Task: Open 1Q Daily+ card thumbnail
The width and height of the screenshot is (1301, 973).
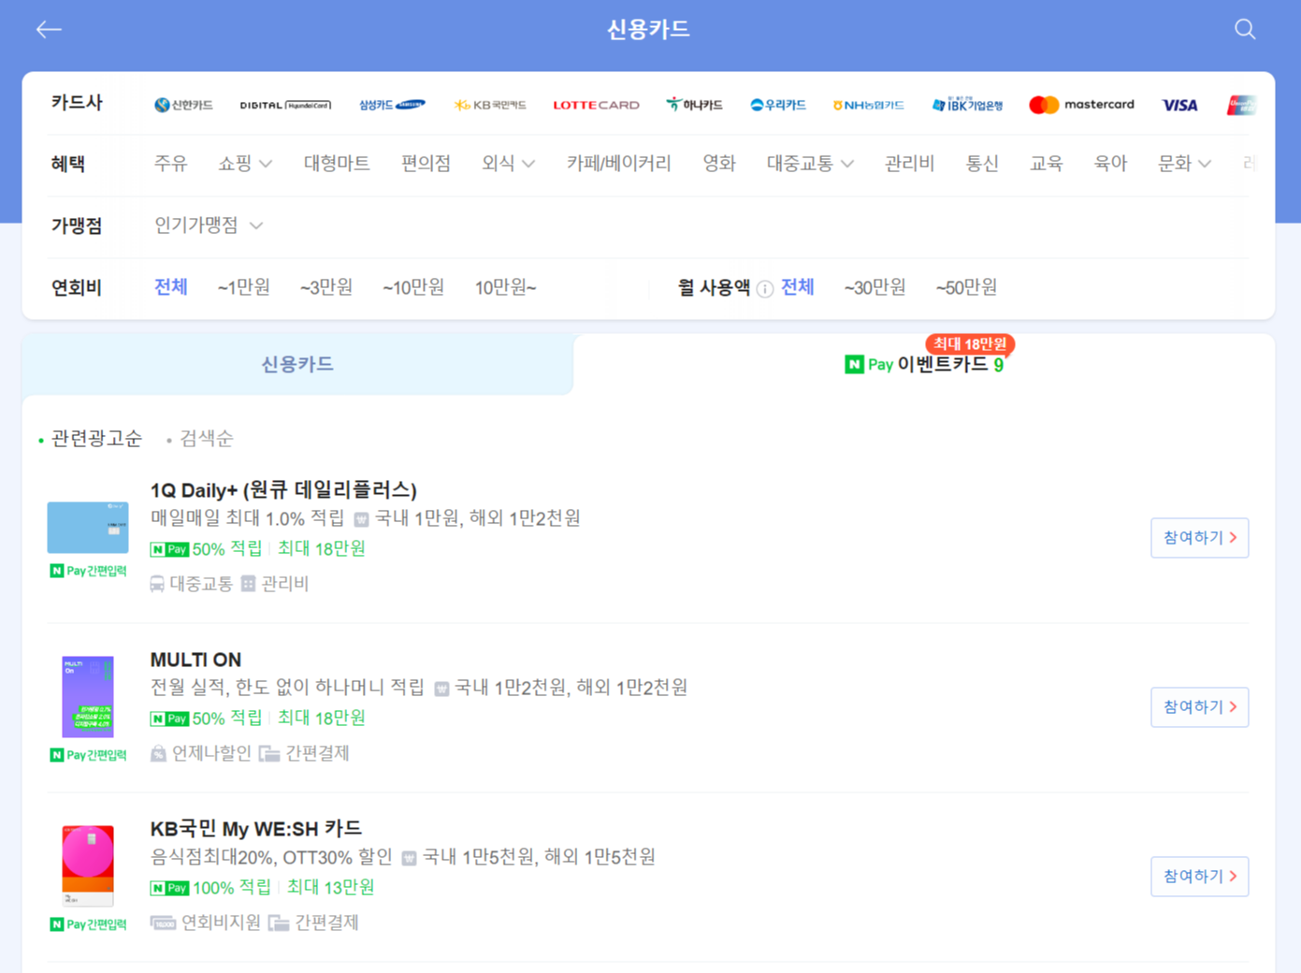Action: pos(88,528)
